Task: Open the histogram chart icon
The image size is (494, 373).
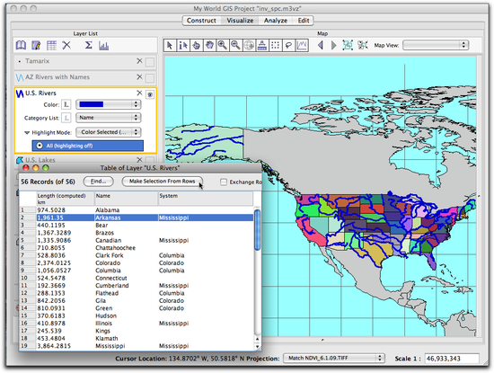Action: click(x=103, y=46)
